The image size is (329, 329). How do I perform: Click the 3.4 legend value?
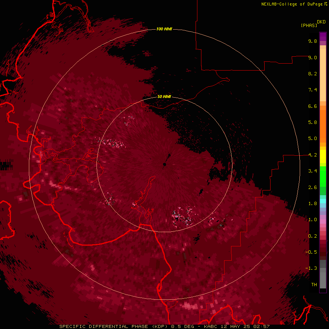[313, 171]
